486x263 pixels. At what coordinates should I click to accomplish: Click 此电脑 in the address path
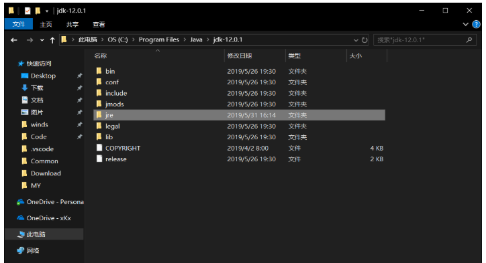tap(88, 39)
